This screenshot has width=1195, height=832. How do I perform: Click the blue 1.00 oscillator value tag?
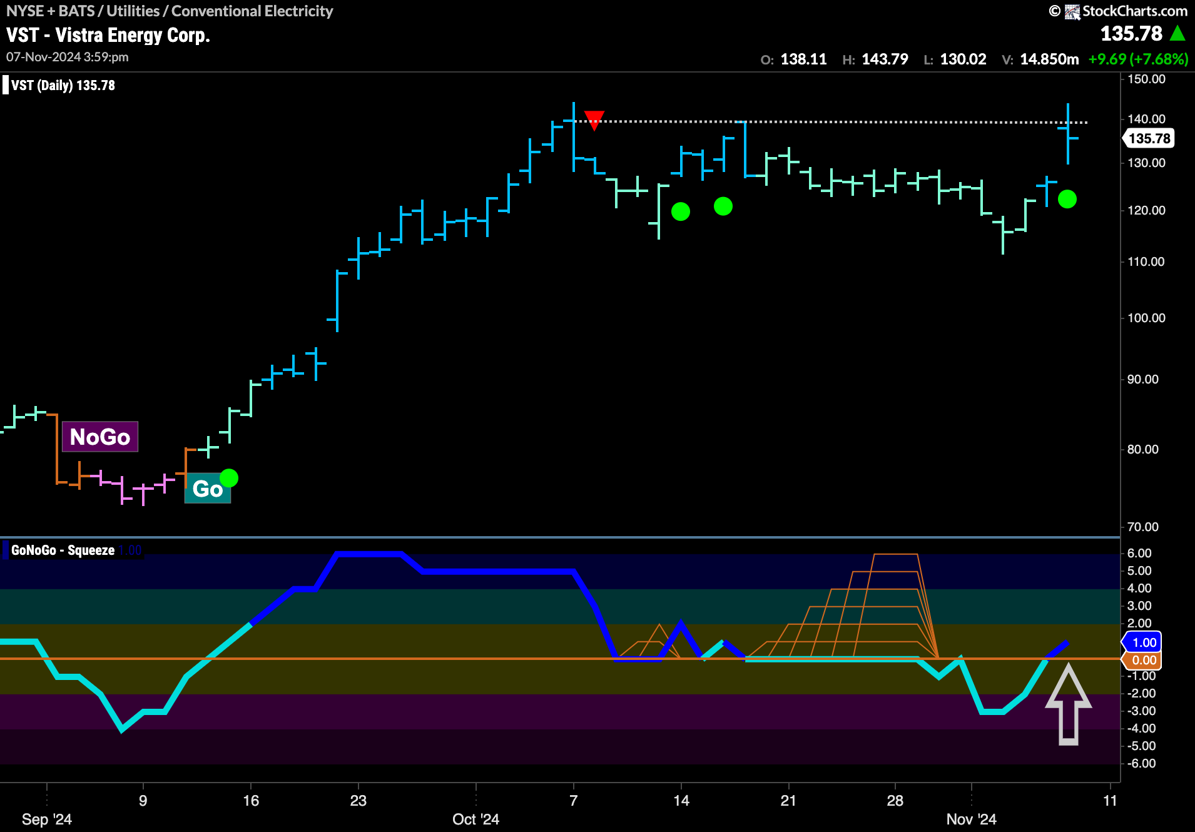point(1143,642)
